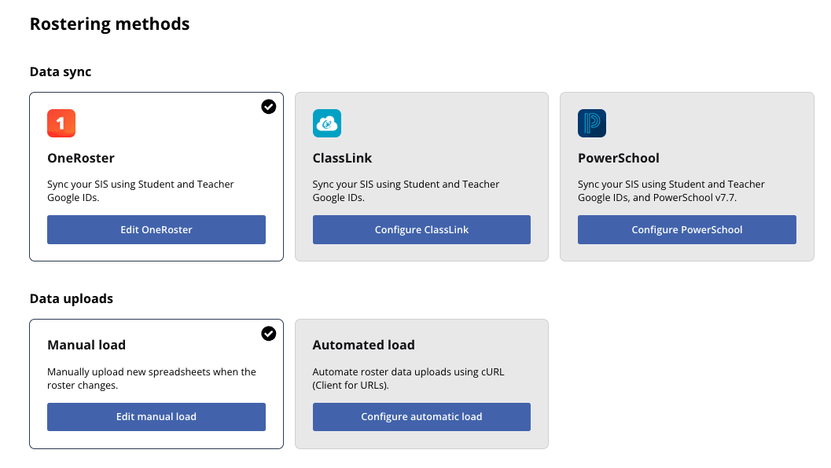Image resolution: width=831 pixels, height=468 pixels.
Task: Click the checkmark badge on OneRoster card
Action: pyautogui.click(x=269, y=107)
